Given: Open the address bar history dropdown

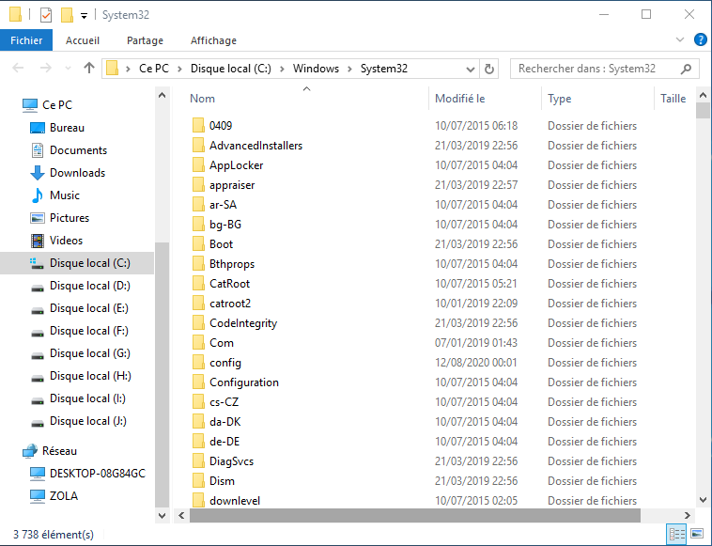Looking at the screenshot, I should tap(471, 69).
